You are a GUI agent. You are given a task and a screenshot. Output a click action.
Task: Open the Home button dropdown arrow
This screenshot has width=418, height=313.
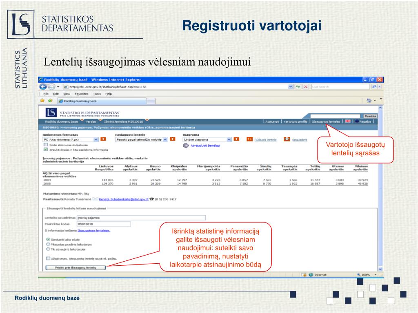tap(375, 101)
